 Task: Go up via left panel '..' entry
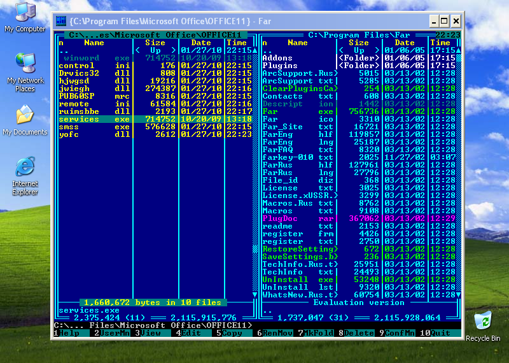[155, 50]
